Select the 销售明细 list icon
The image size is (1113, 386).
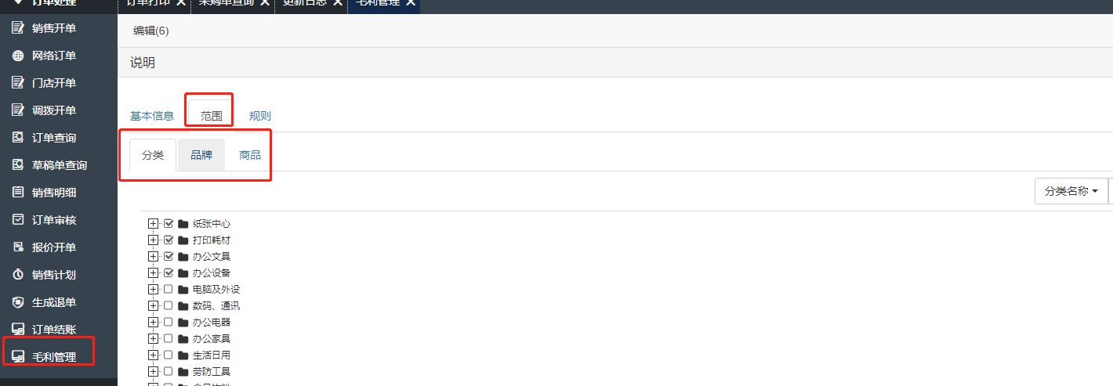pyautogui.click(x=18, y=193)
